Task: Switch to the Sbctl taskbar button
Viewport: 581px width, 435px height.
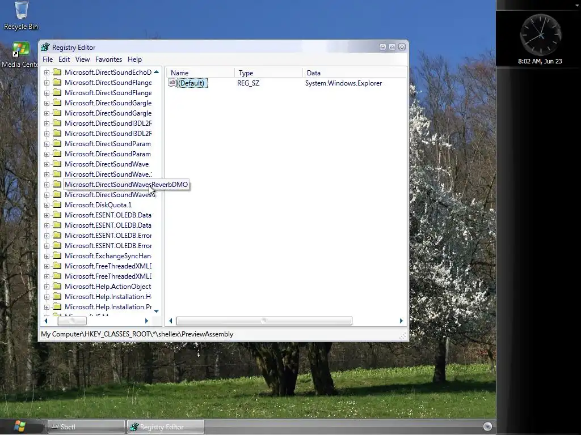Action: click(x=86, y=427)
